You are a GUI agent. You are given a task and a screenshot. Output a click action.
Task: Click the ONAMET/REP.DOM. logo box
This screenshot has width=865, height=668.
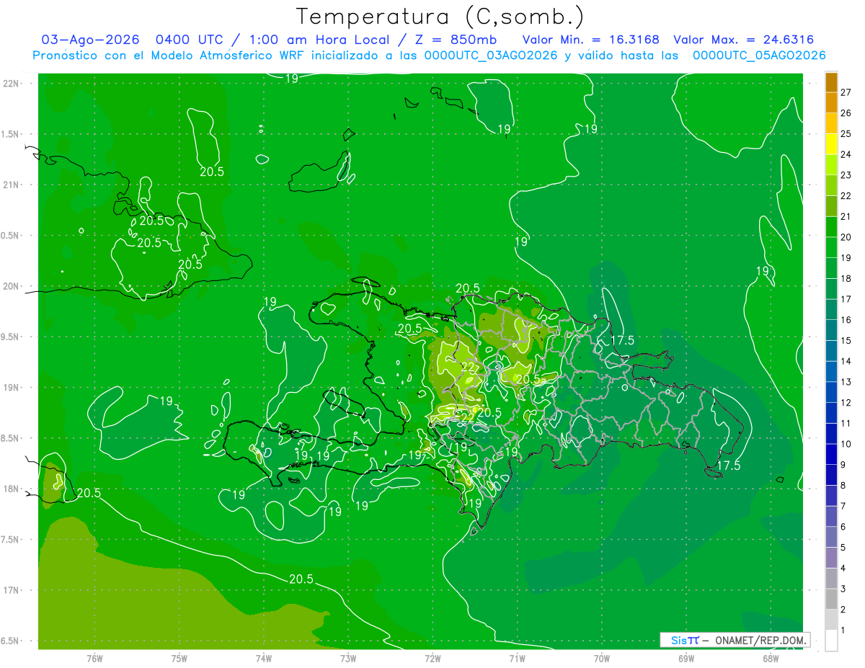[x=735, y=640]
